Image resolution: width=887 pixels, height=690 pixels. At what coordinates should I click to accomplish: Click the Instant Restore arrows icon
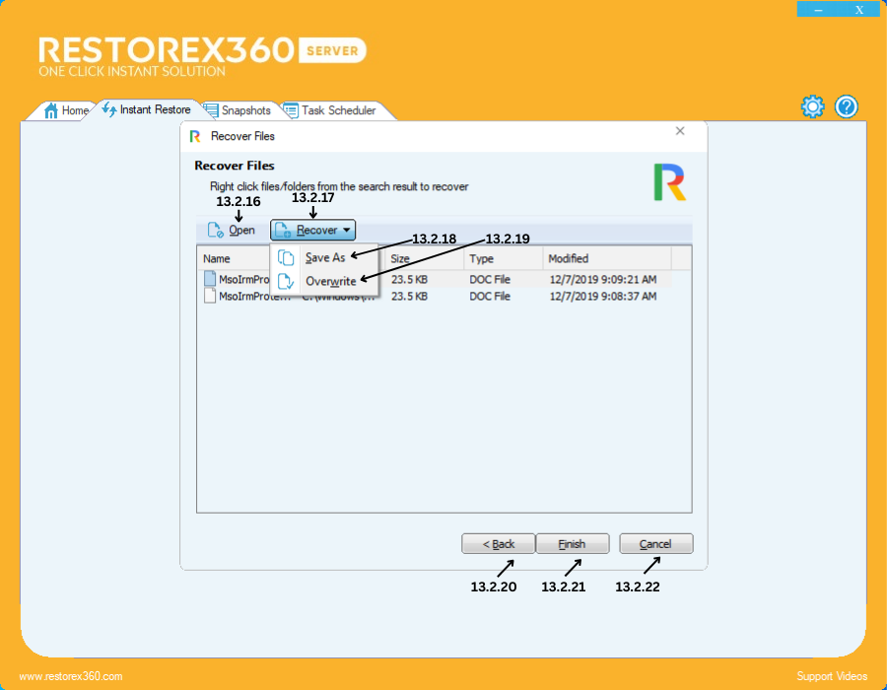[x=109, y=109]
